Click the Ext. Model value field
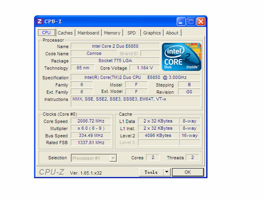265x199 pixels. (x=136, y=92)
